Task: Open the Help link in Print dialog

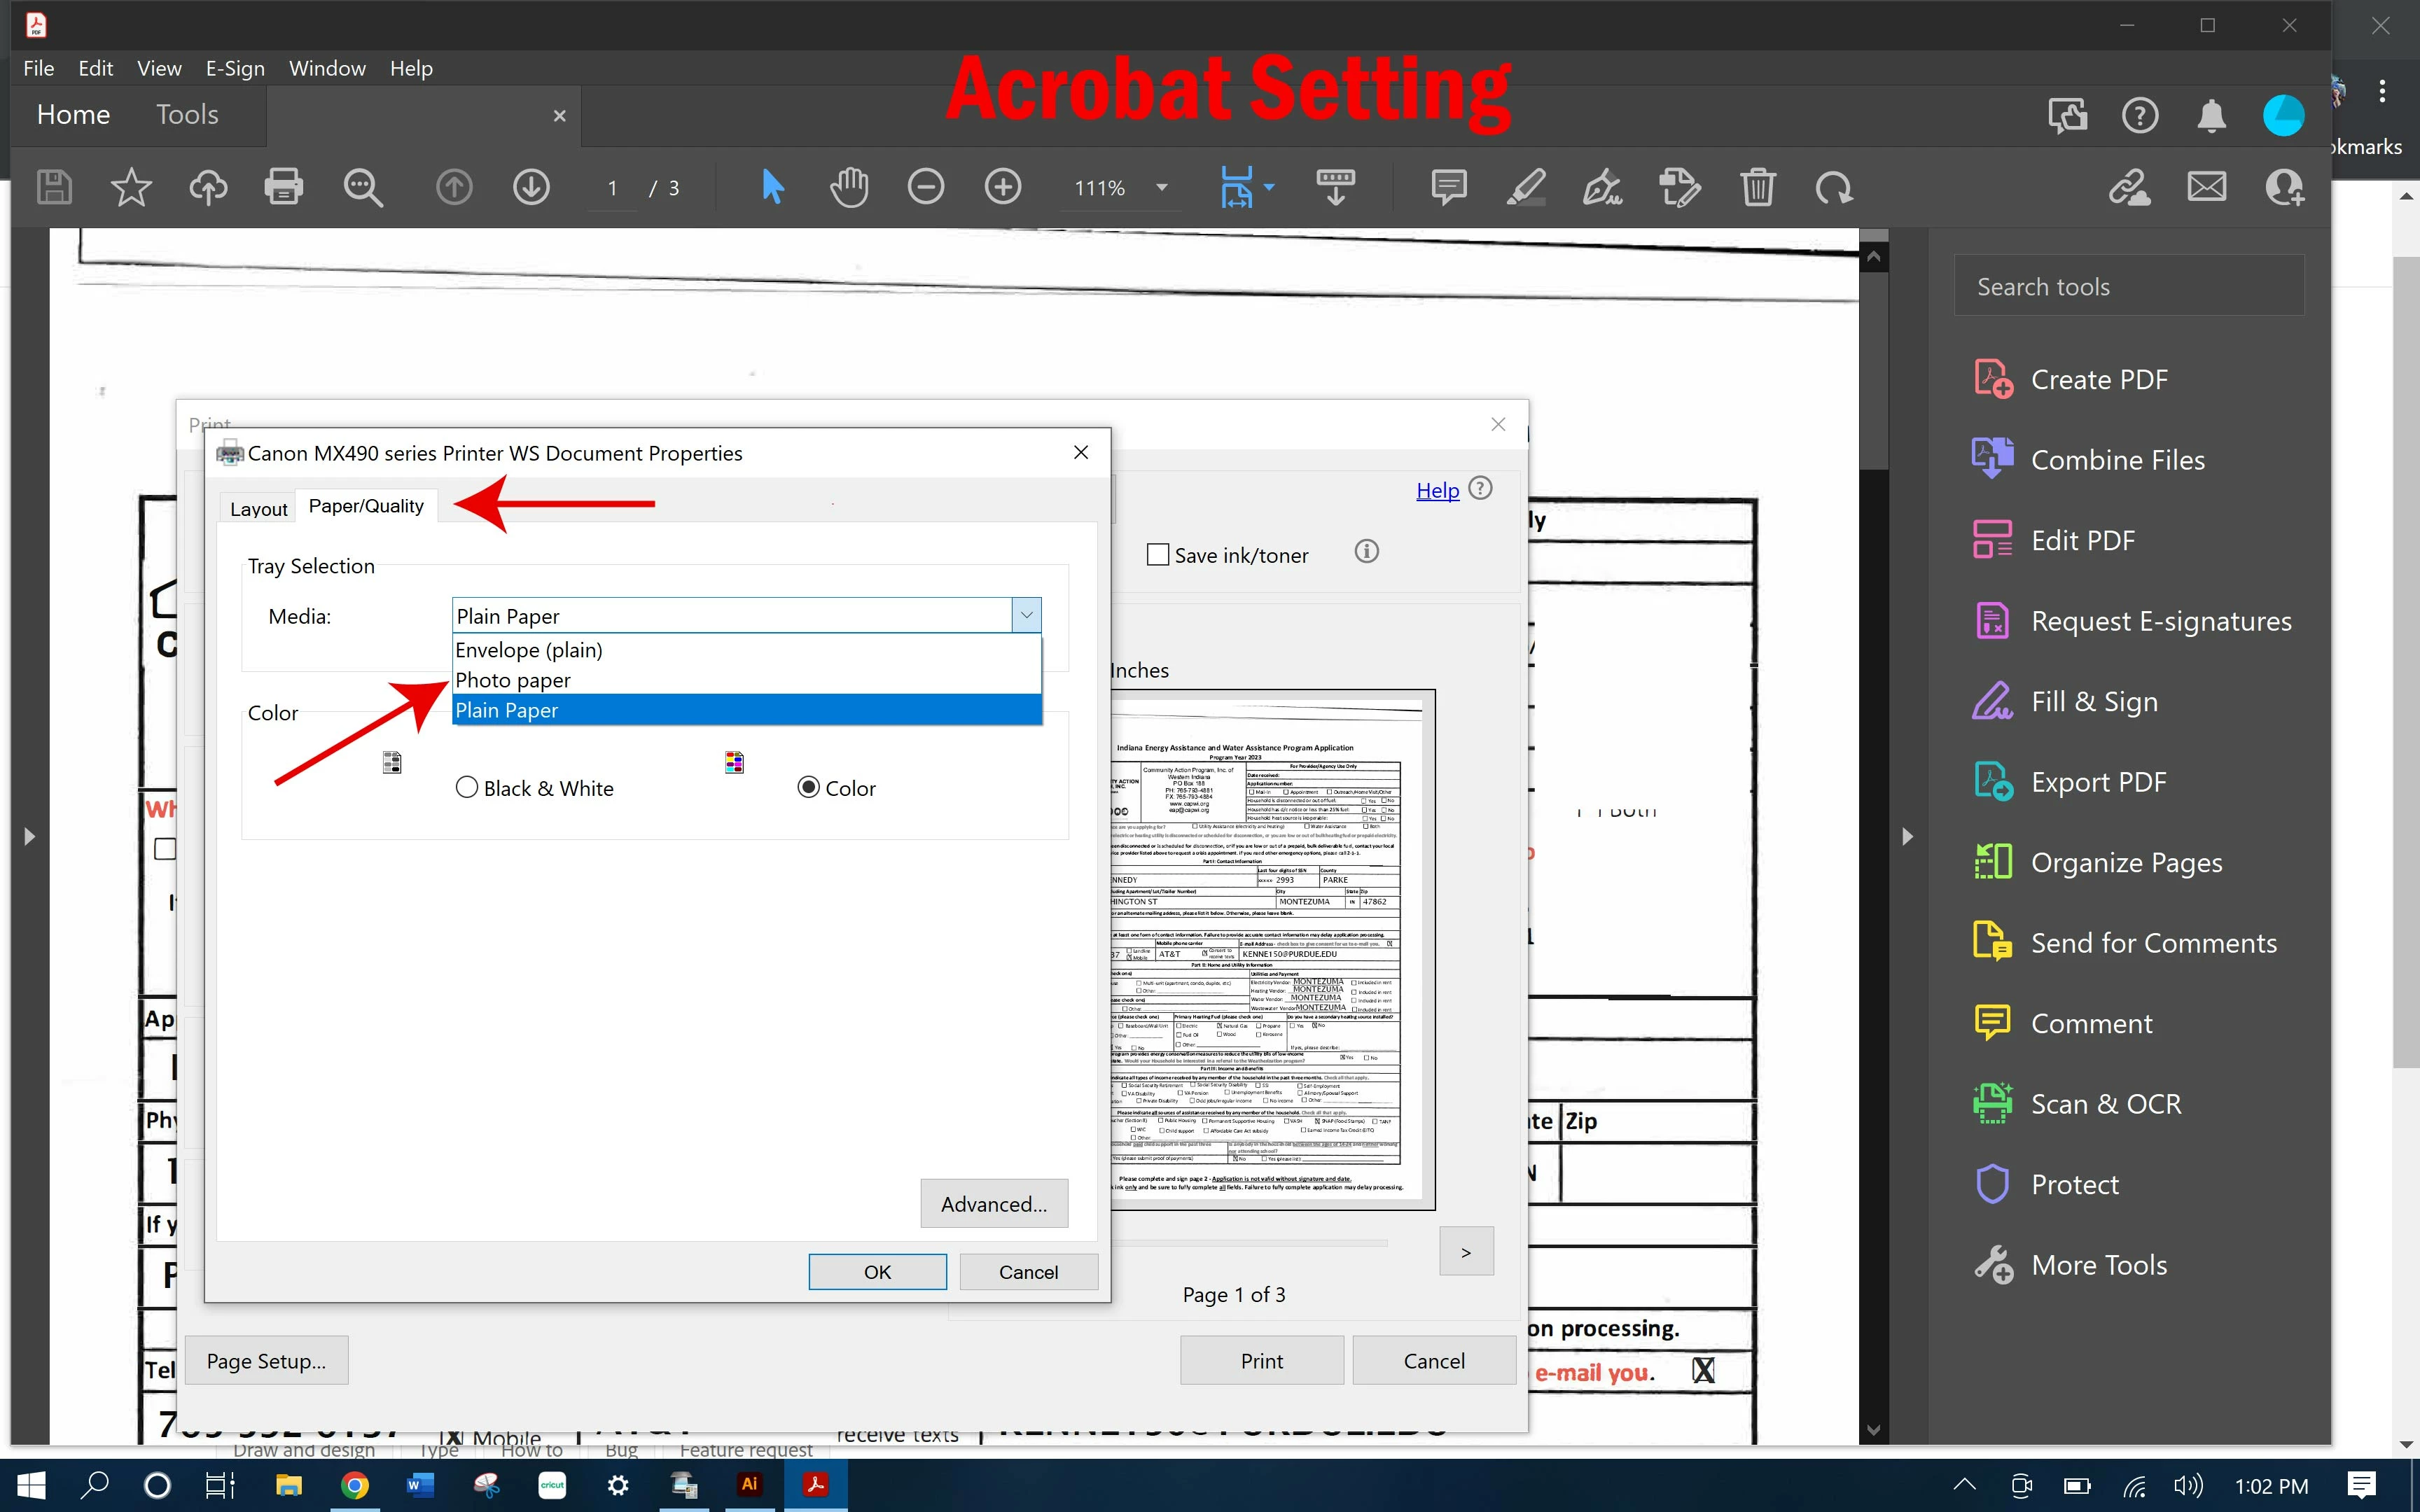Action: [1437, 490]
